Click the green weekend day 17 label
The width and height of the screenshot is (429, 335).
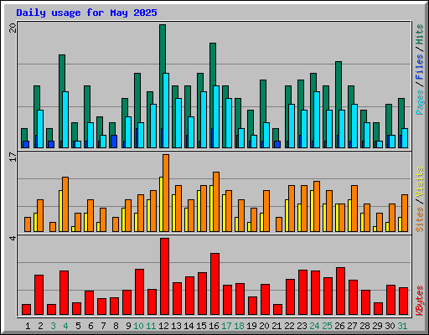(226, 326)
